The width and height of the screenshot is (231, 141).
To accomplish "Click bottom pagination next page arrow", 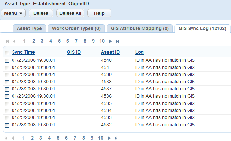I will (109, 138).
